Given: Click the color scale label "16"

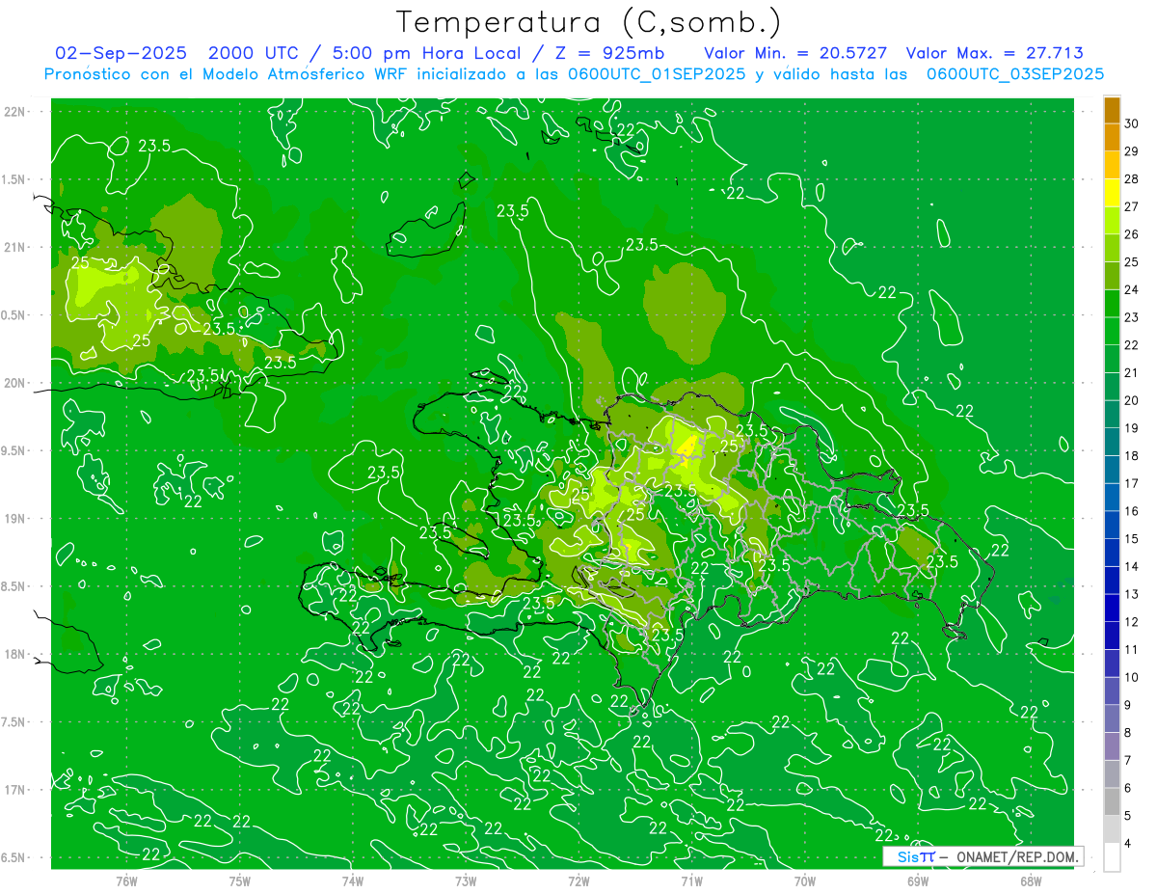Looking at the screenshot, I should [x=1132, y=511].
